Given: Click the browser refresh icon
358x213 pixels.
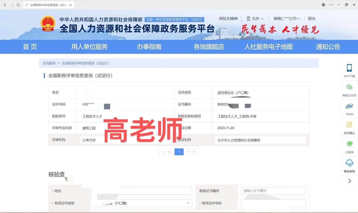Looking at the screenshot, I should (18, 5).
